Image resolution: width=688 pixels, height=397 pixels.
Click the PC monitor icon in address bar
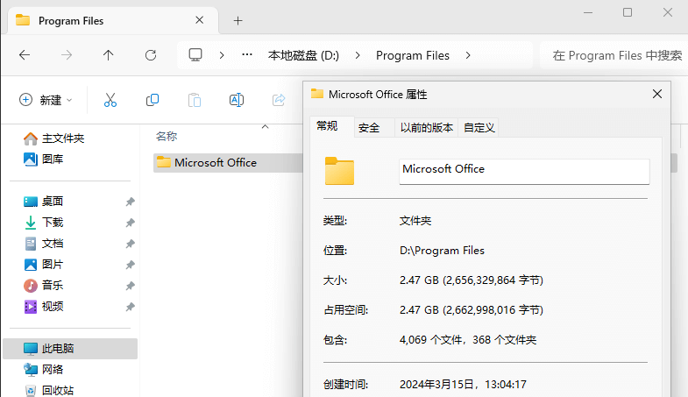tap(195, 55)
